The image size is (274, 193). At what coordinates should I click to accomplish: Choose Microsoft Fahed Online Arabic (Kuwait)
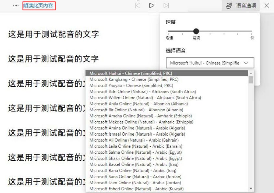(167, 189)
